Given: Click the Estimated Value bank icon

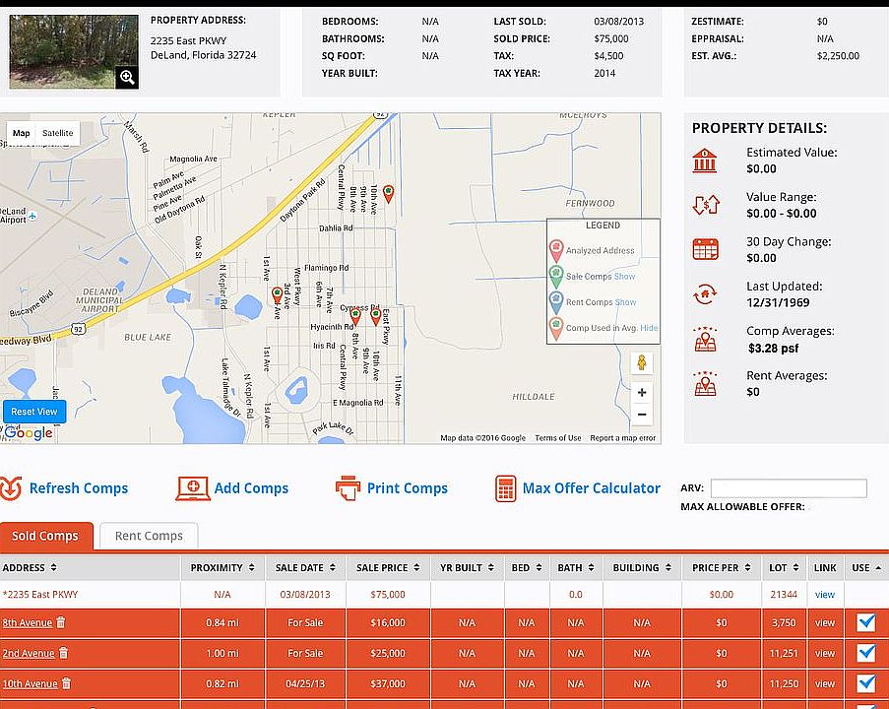Looking at the screenshot, I should (x=705, y=161).
